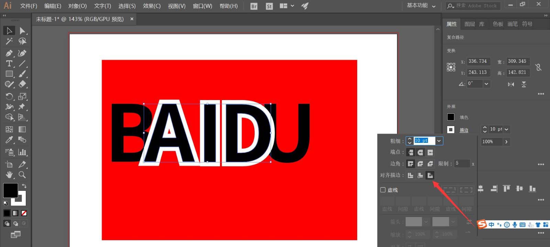Viewport: 550px width, 247px height.
Task: Click the stroke swatch in Properties
Action: click(x=451, y=130)
